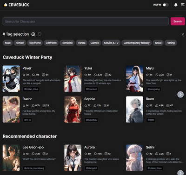The image size is (186, 175).
Task: Click the star icon on Lee Geon-joo
Action: tap(24, 154)
